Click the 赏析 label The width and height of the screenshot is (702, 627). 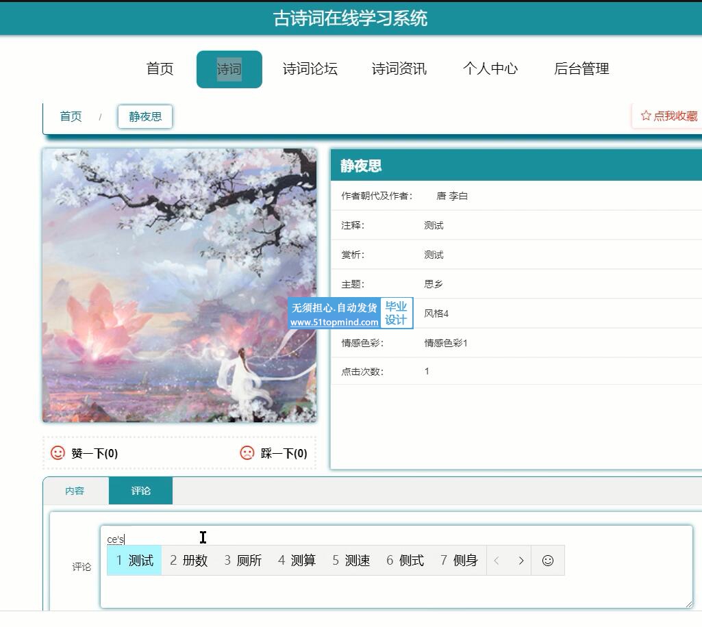pos(353,255)
